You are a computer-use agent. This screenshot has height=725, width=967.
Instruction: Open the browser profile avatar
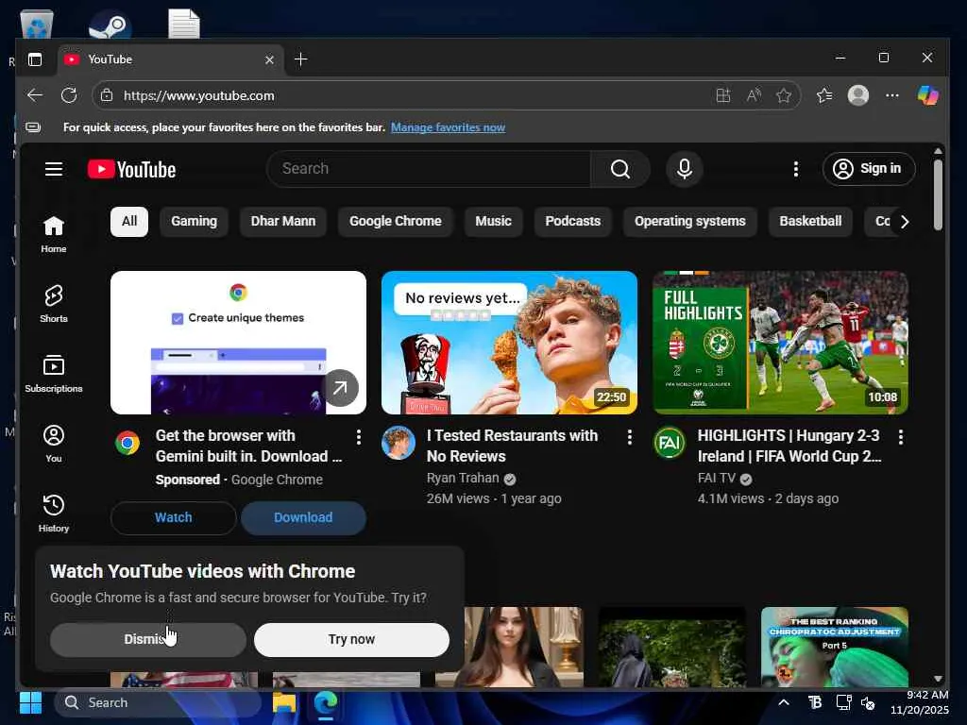857,95
